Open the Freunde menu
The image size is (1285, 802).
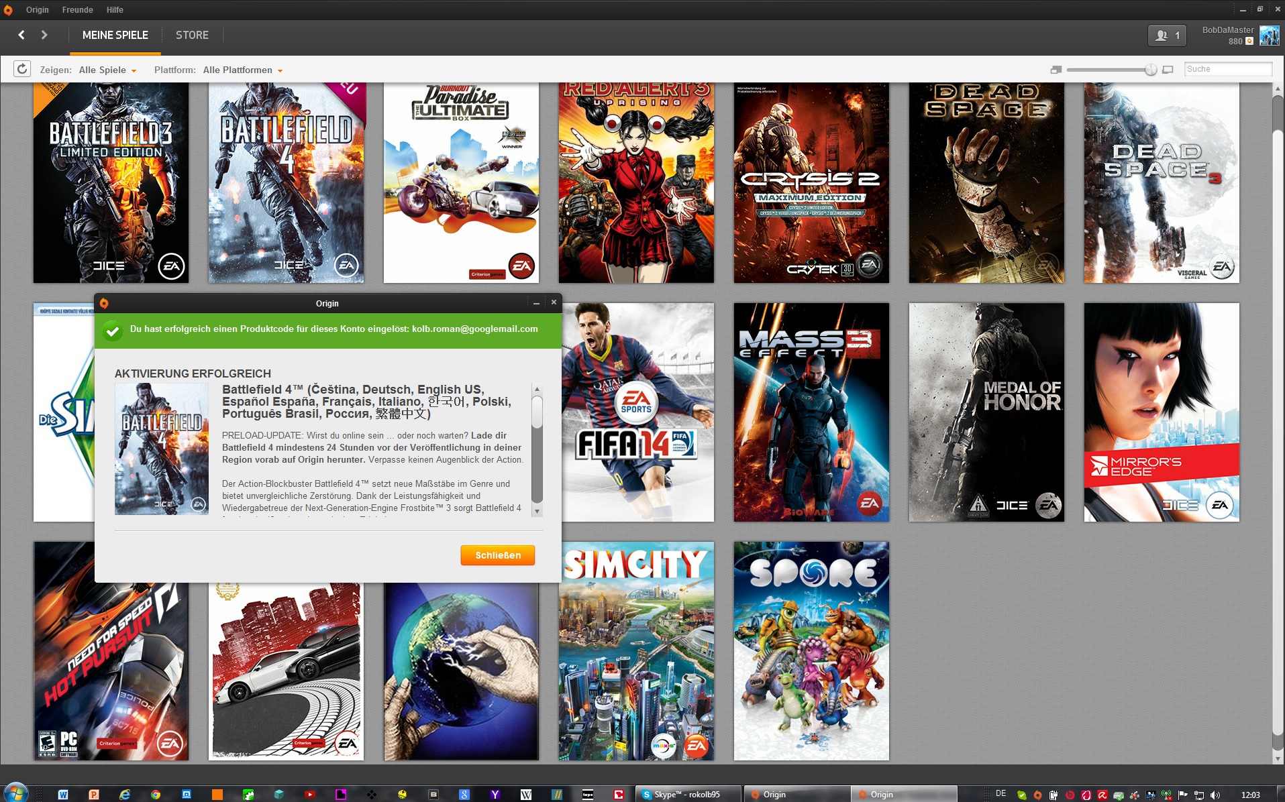77,10
